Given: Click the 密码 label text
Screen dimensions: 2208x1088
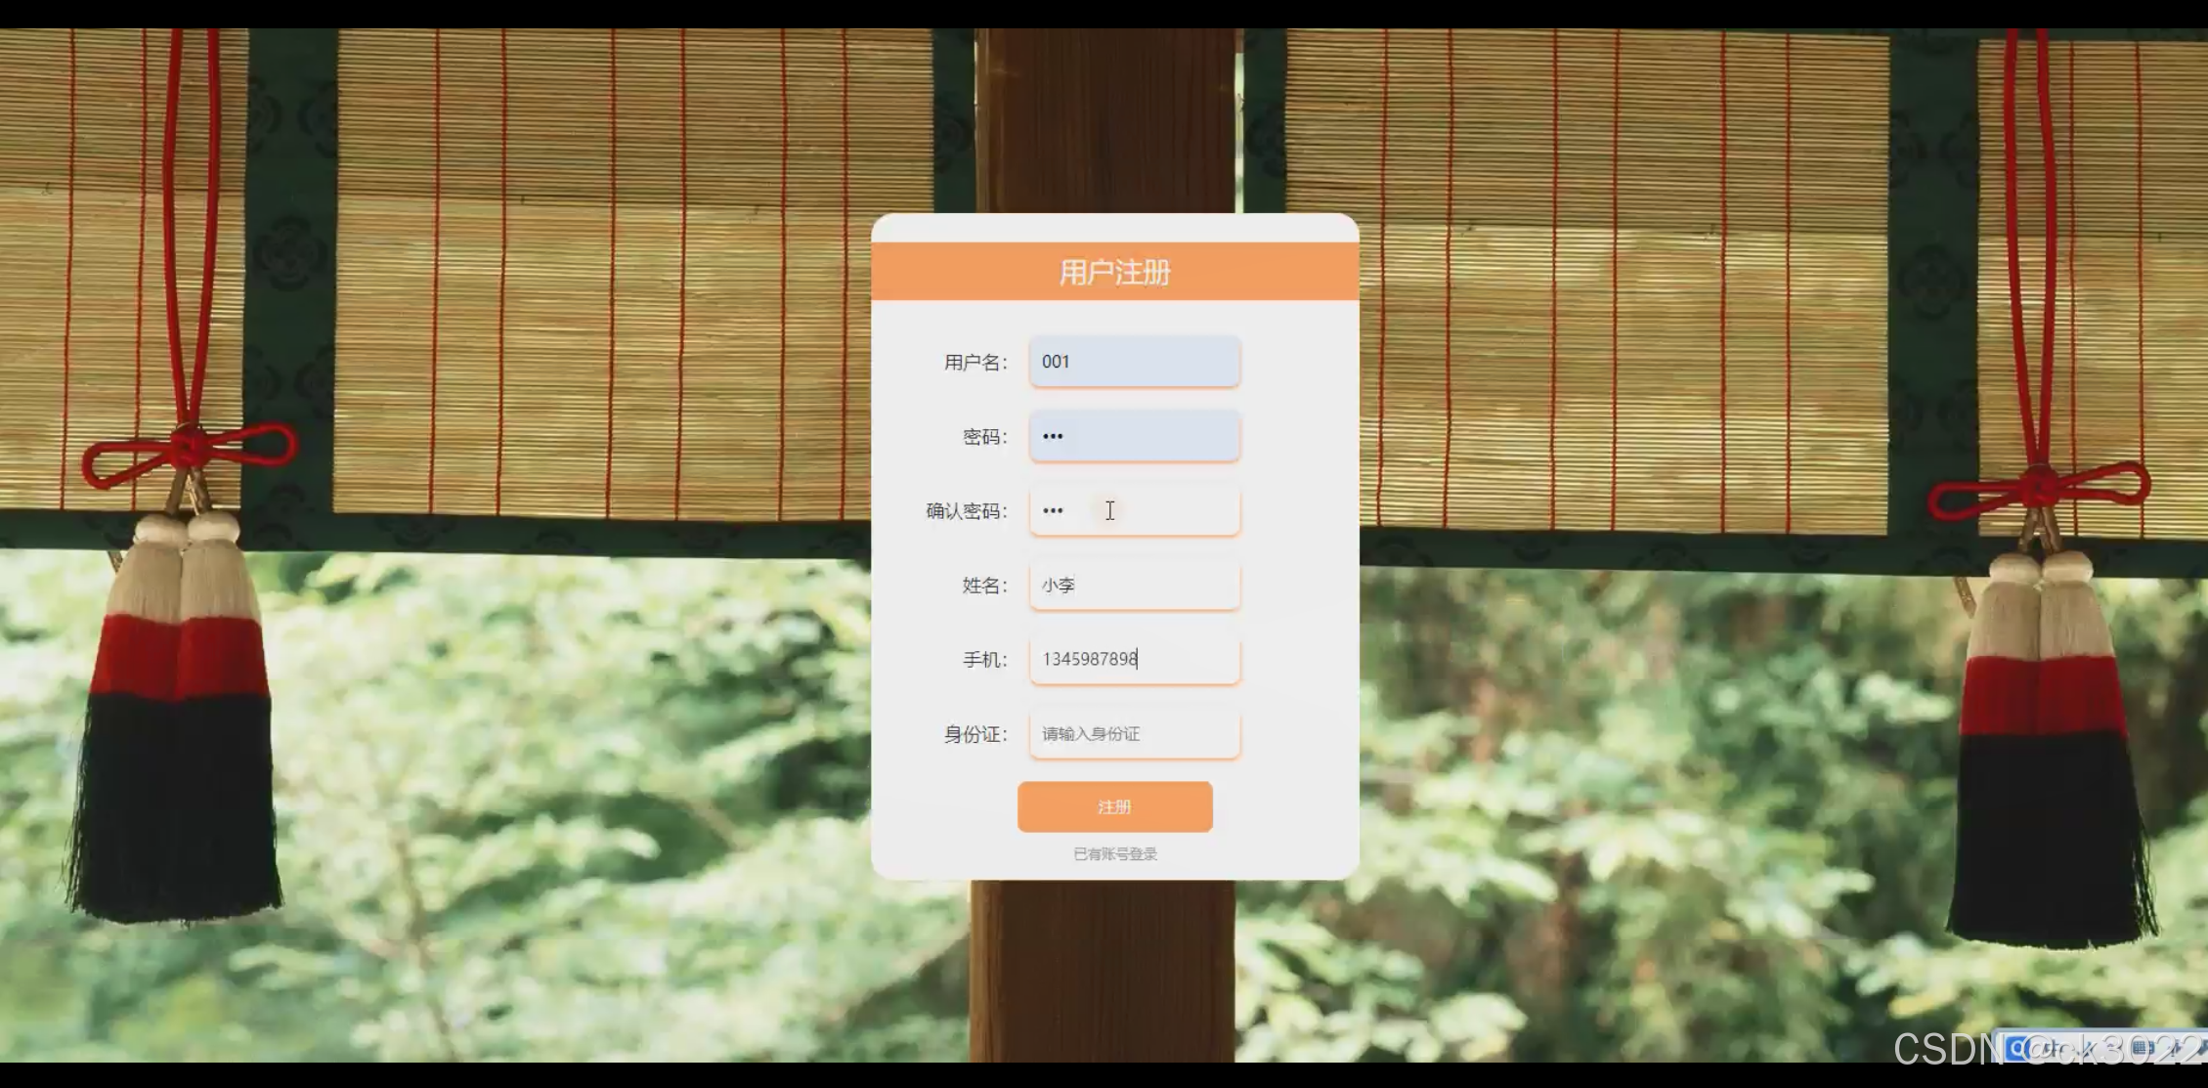Looking at the screenshot, I should [982, 437].
